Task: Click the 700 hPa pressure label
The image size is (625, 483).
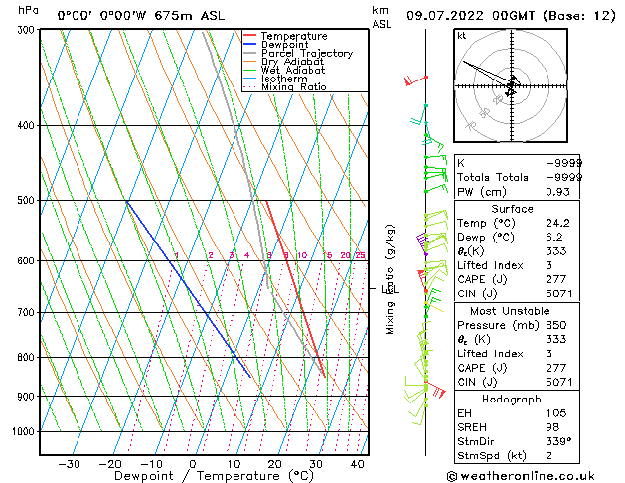Action: [28, 312]
